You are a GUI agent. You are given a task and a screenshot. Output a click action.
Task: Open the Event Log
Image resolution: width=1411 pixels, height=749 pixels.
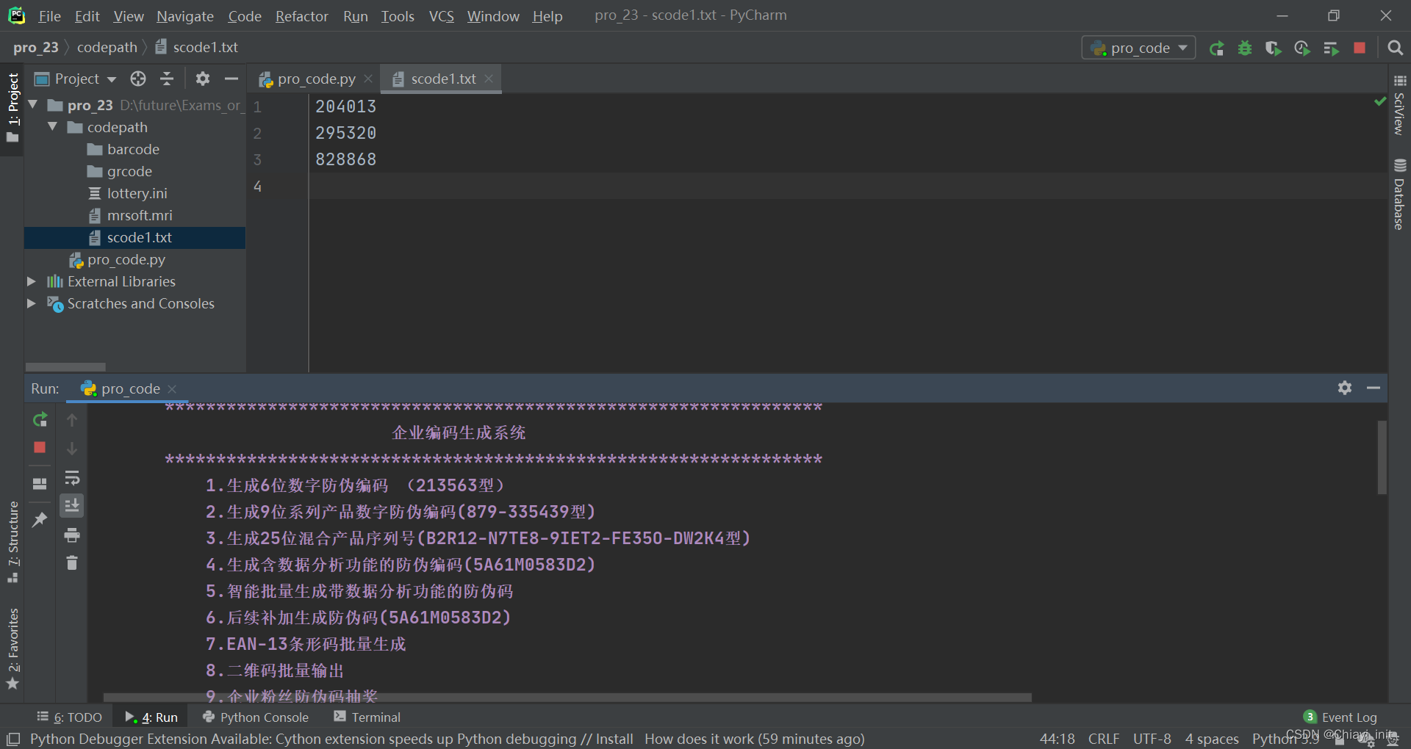[x=1340, y=717]
